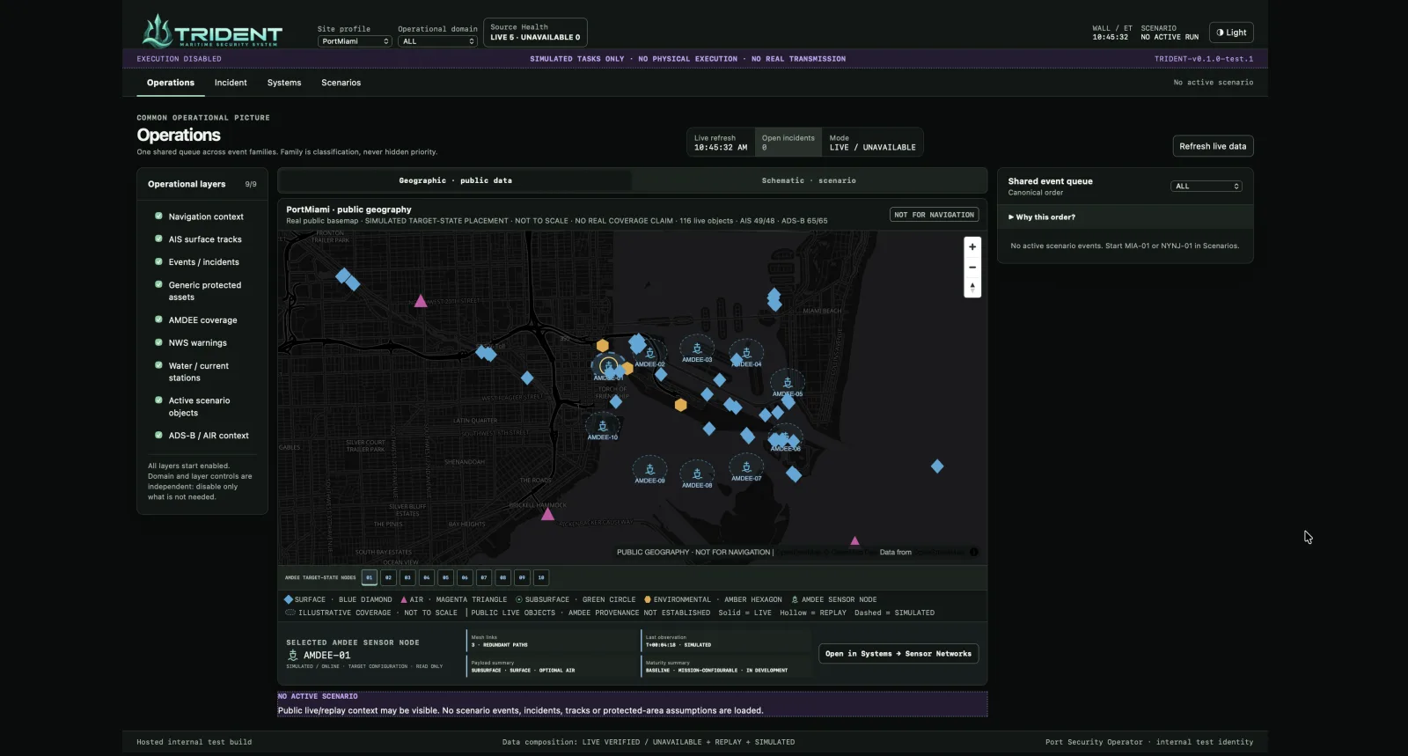
Task: Click the Trident logo
Action: 212,32
